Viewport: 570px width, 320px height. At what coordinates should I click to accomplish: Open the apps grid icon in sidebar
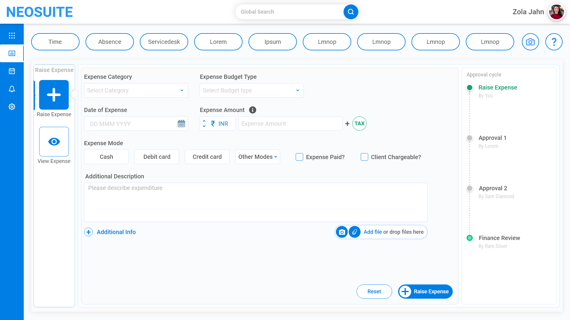[x=12, y=36]
